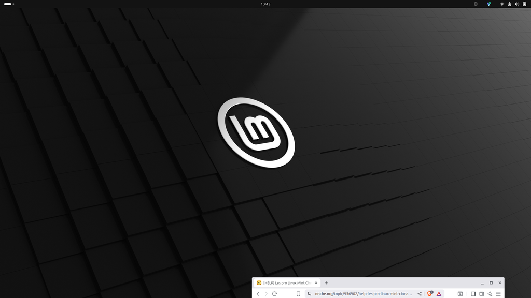View site information in address bar
The height and width of the screenshot is (298, 531).
(309, 294)
